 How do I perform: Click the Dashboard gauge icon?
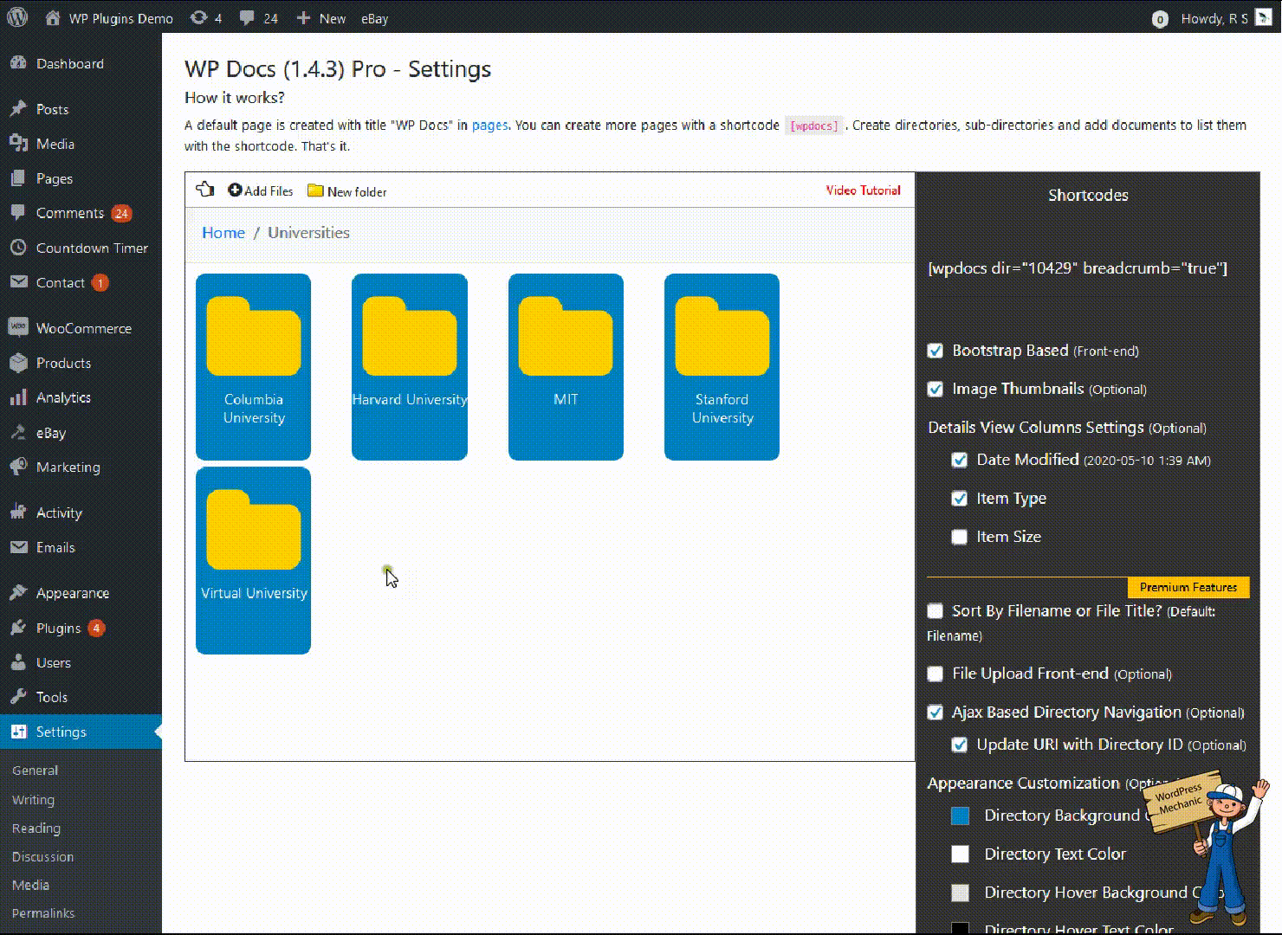click(18, 63)
